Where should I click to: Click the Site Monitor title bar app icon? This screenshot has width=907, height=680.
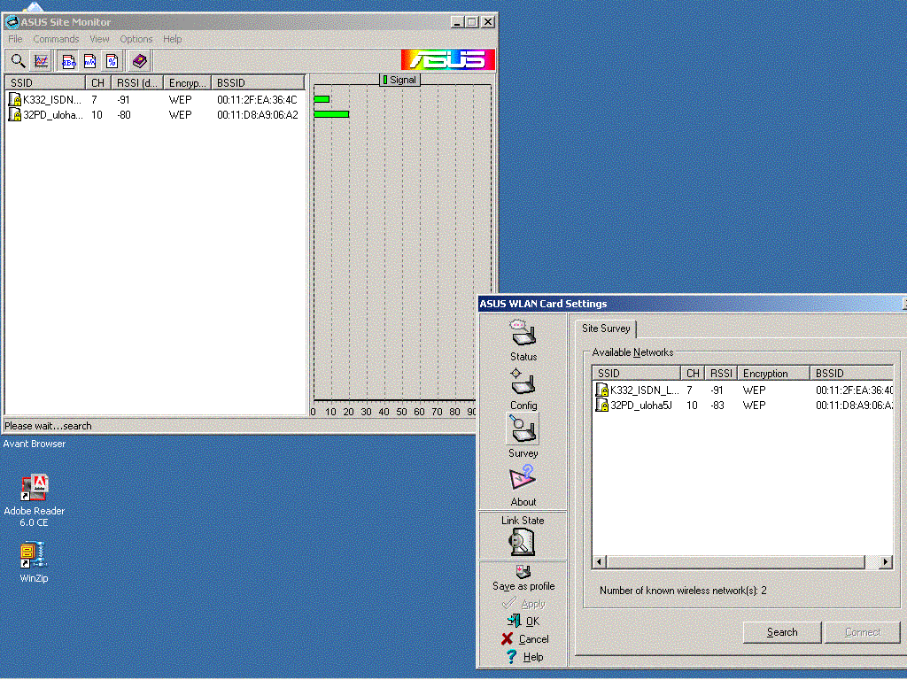[x=12, y=22]
